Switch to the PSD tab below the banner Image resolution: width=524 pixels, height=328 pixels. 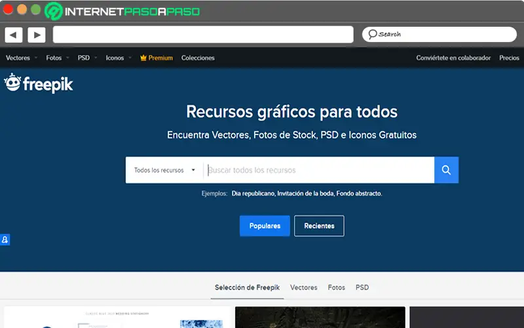point(362,287)
